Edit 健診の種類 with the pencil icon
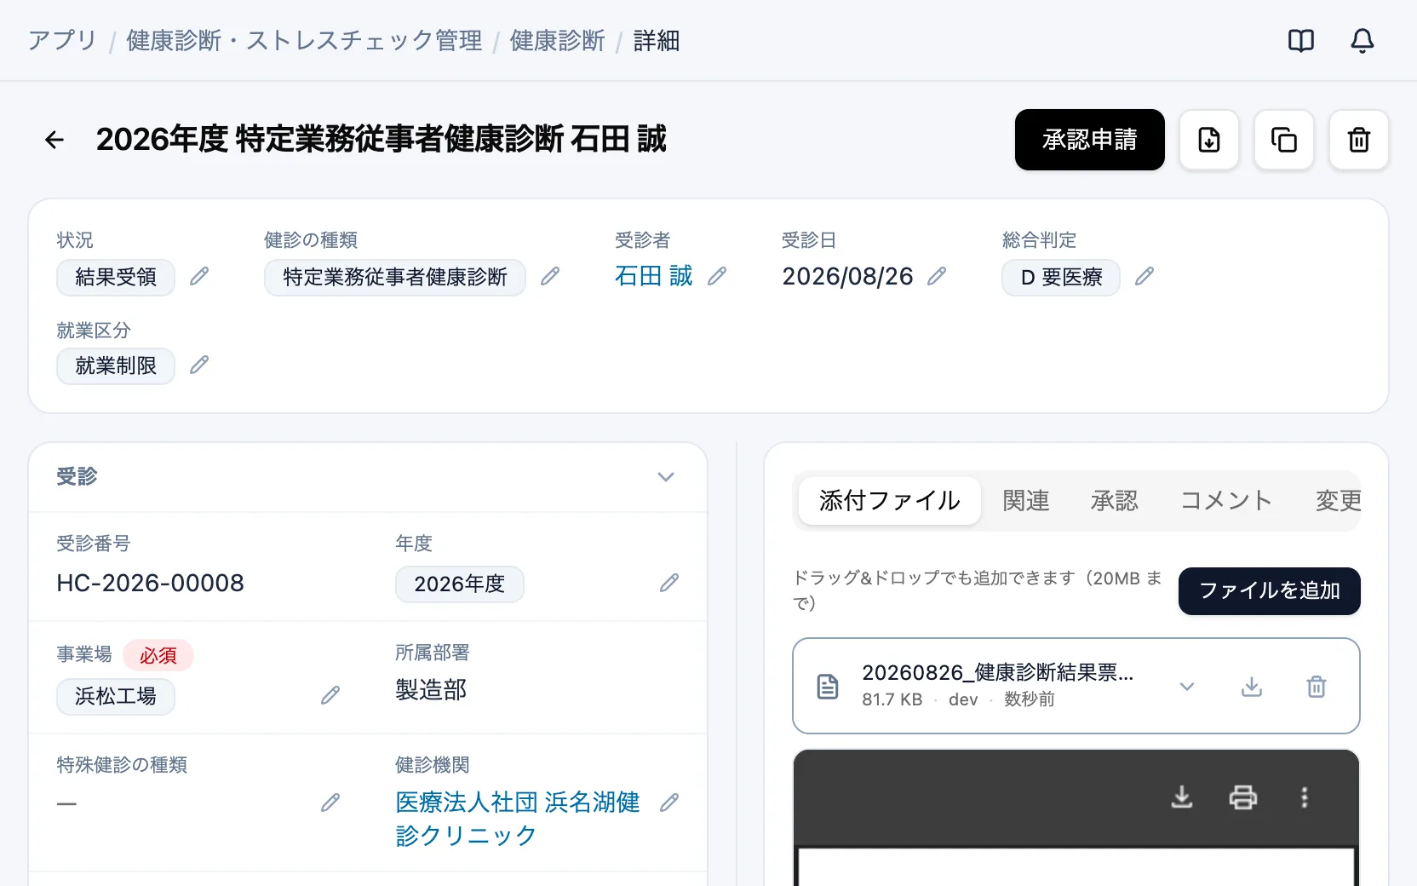 tap(550, 276)
